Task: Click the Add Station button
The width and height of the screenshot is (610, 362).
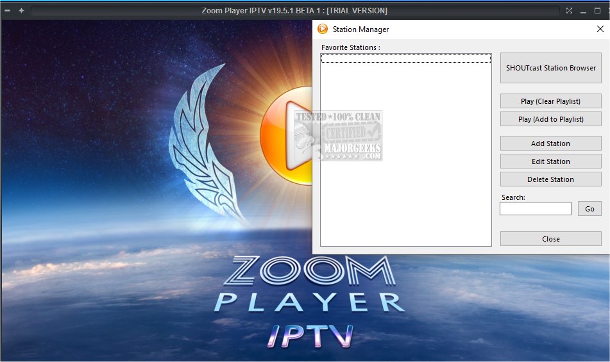Action: tap(550, 144)
